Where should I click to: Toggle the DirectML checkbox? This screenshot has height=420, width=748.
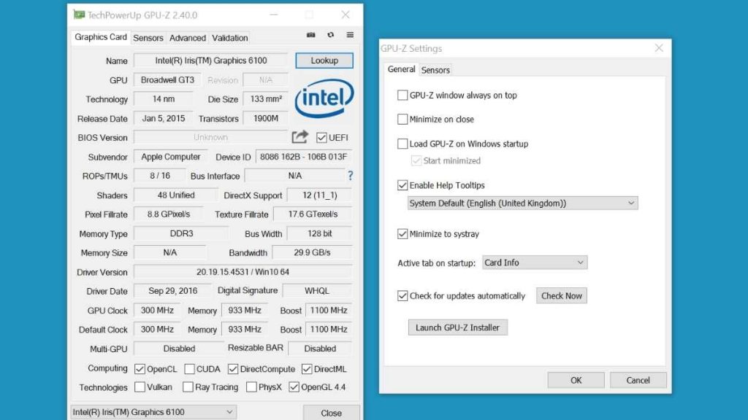coord(307,369)
